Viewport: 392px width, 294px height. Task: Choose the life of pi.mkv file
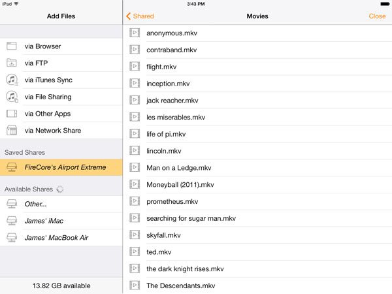tap(257, 134)
